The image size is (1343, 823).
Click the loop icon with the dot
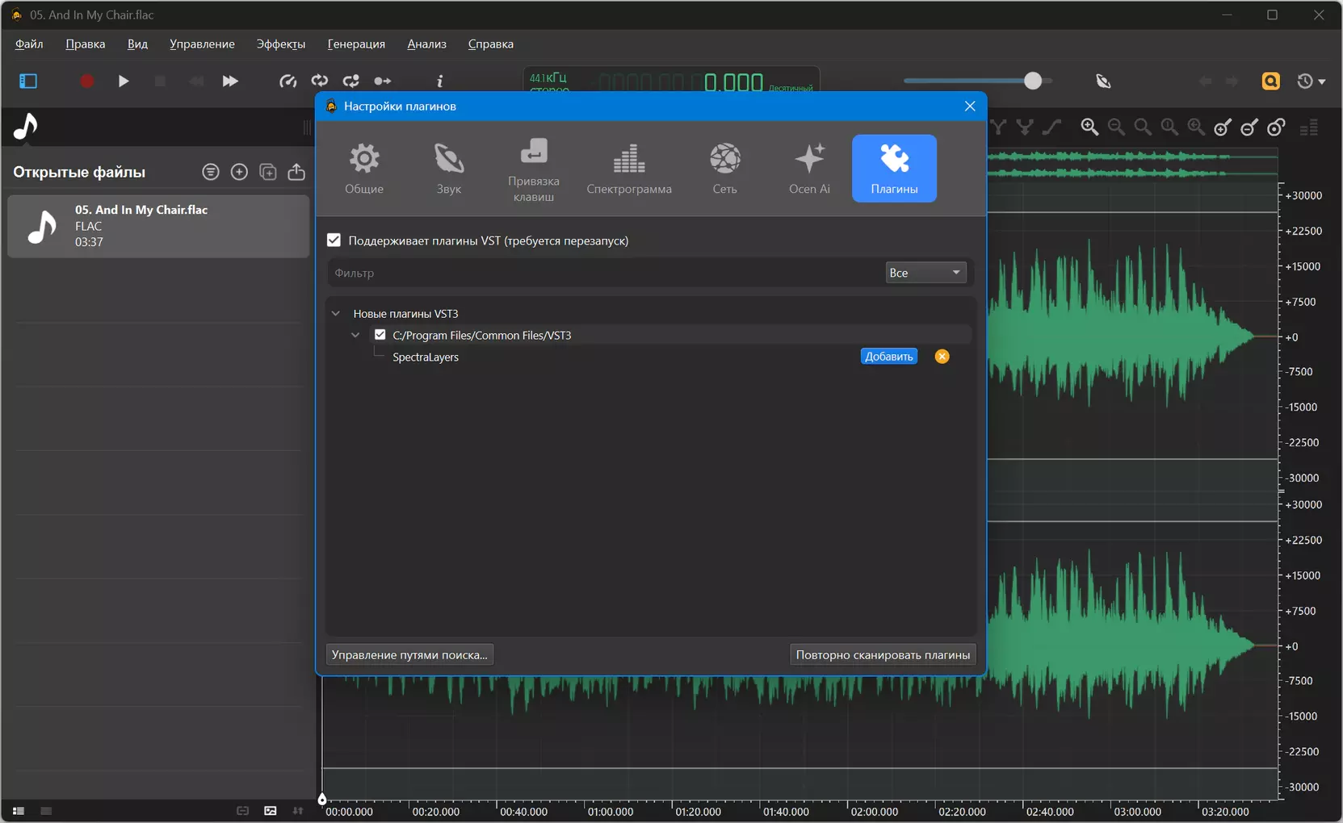350,81
